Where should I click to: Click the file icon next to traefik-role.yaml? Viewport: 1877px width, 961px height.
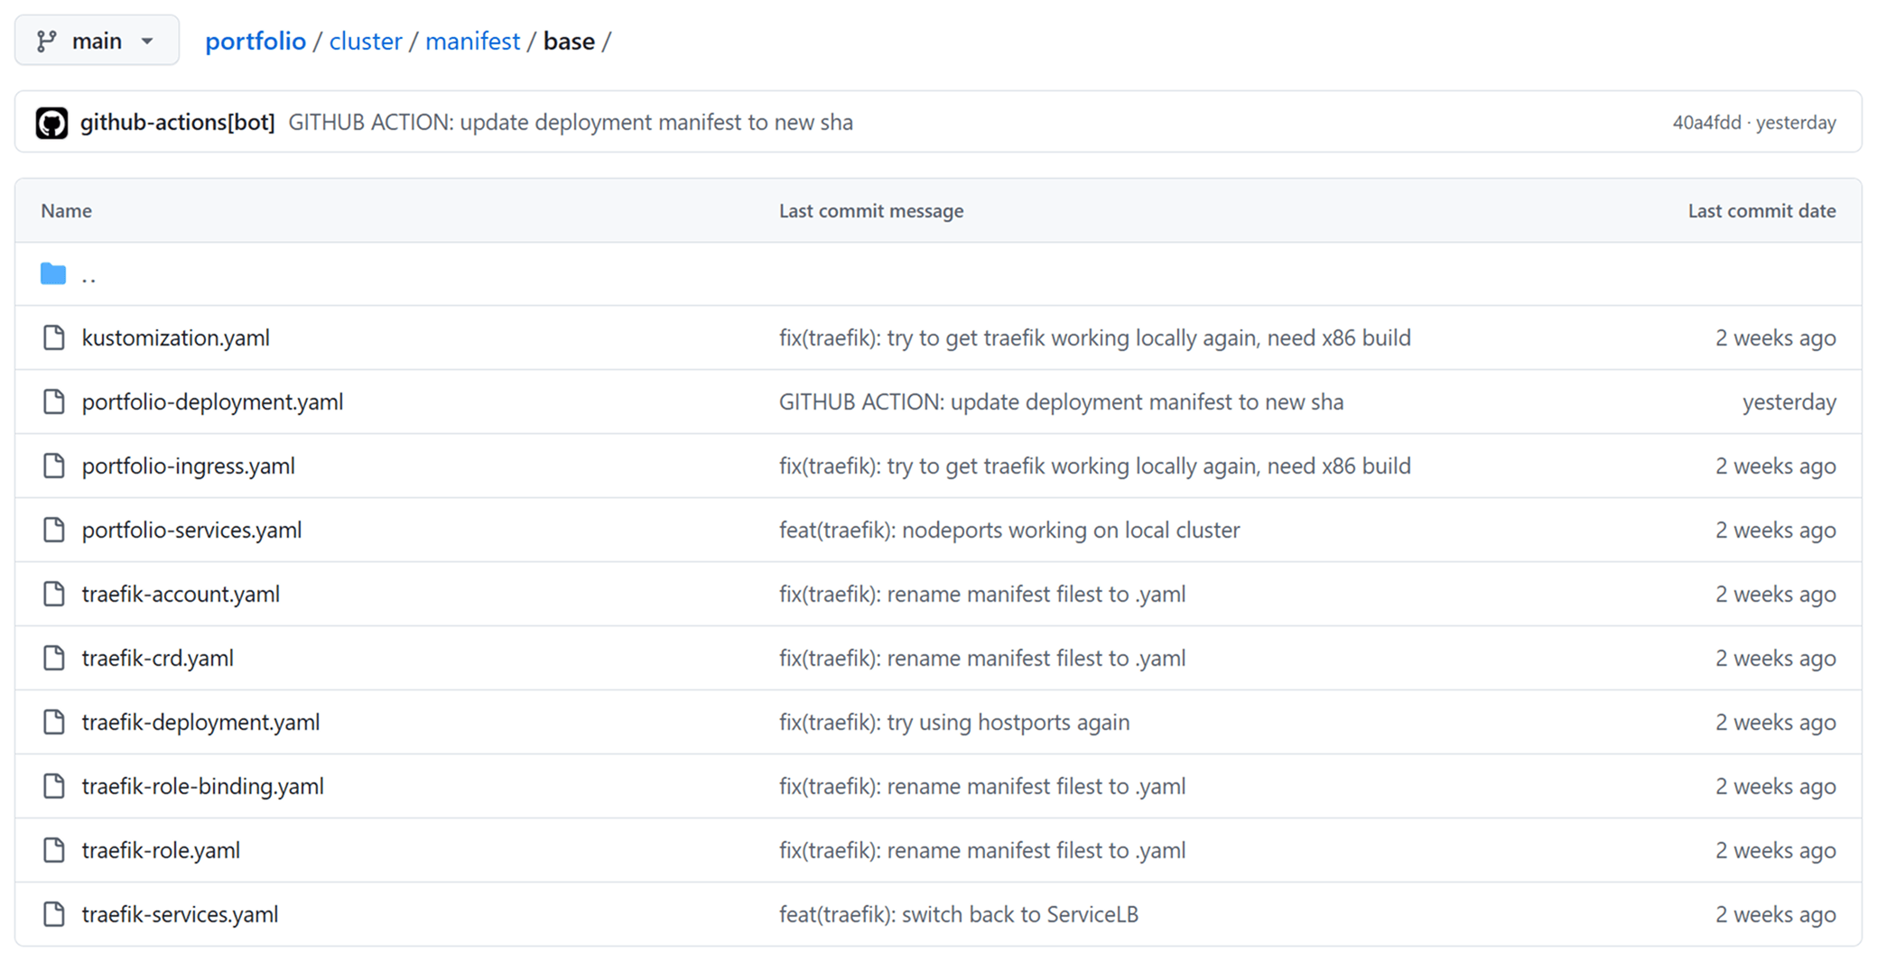(53, 850)
